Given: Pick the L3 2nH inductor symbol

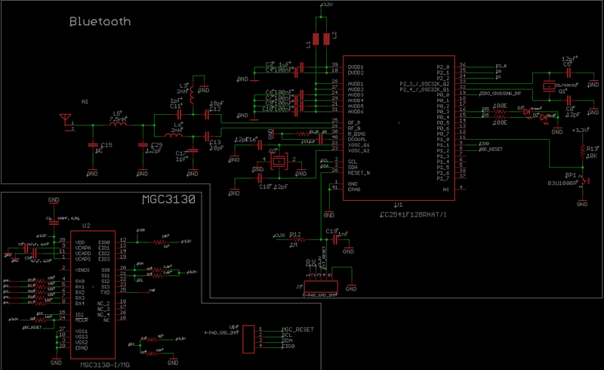Looking at the screenshot, I should tap(192, 95).
